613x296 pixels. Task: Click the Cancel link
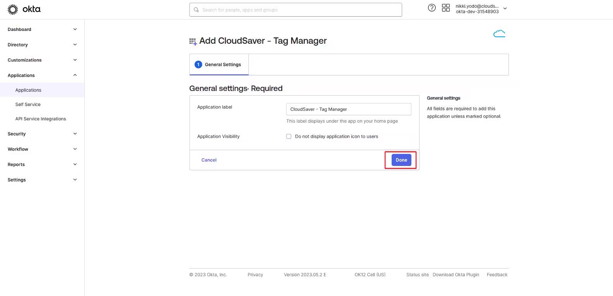pos(209,160)
